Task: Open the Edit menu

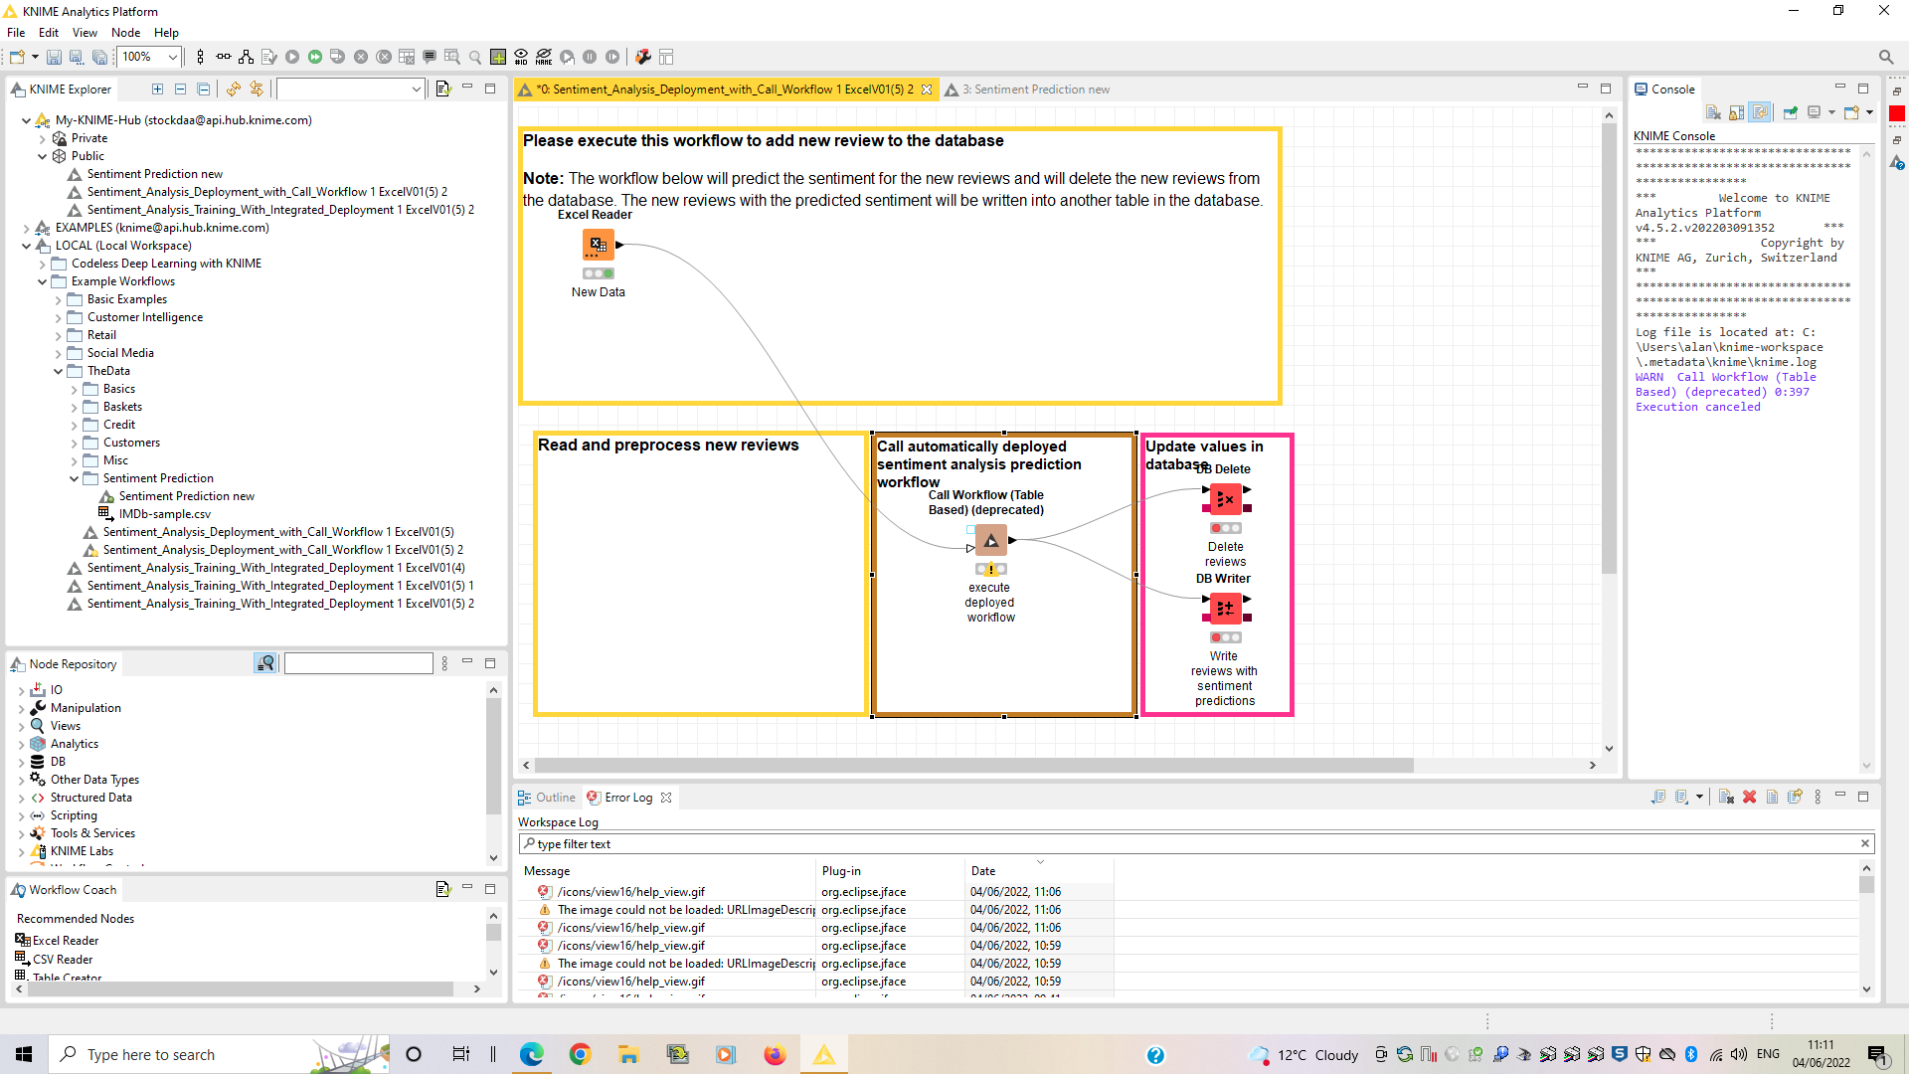Action: point(48,33)
